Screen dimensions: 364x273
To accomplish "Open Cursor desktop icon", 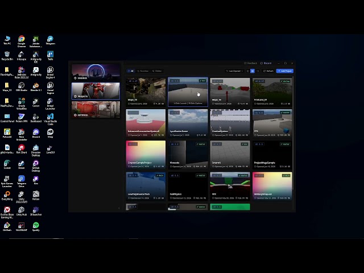I will point(36,102).
